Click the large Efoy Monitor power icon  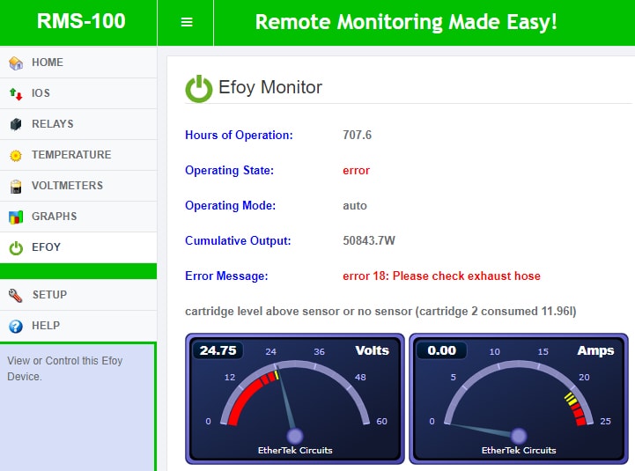pyautogui.click(x=199, y=88)
